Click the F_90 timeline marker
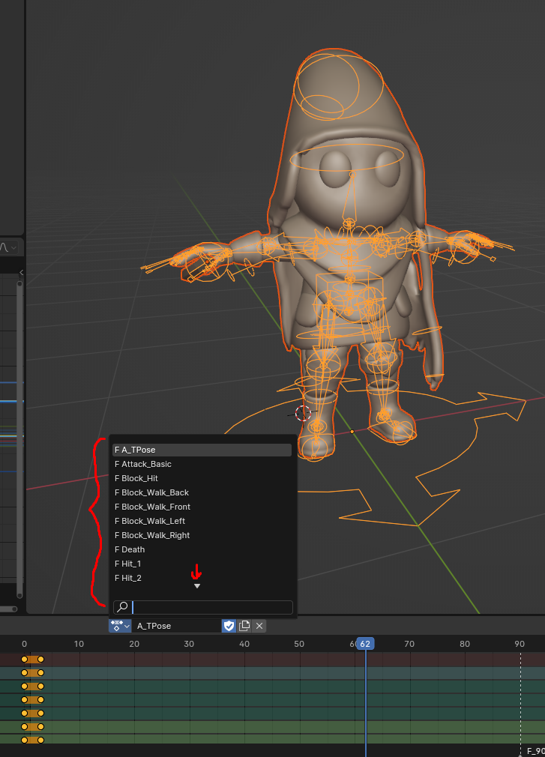The image size is (545, 757). click(x=535, y=751)
